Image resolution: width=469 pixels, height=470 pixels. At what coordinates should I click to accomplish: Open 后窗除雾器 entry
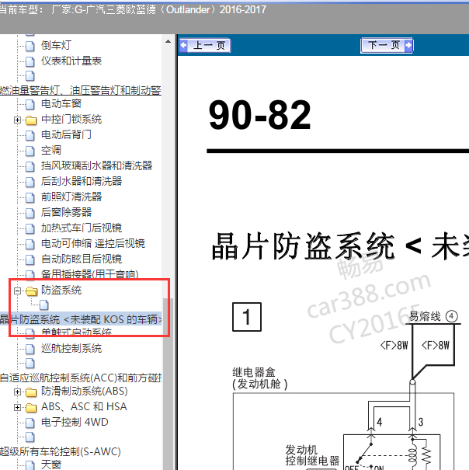(66, 212)
